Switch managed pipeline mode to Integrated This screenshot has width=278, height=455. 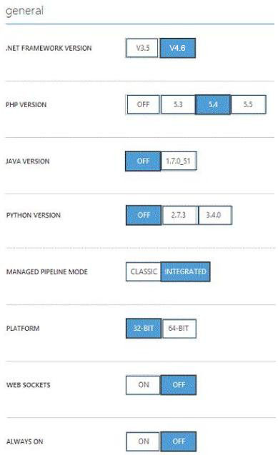(x=185, y=271)
